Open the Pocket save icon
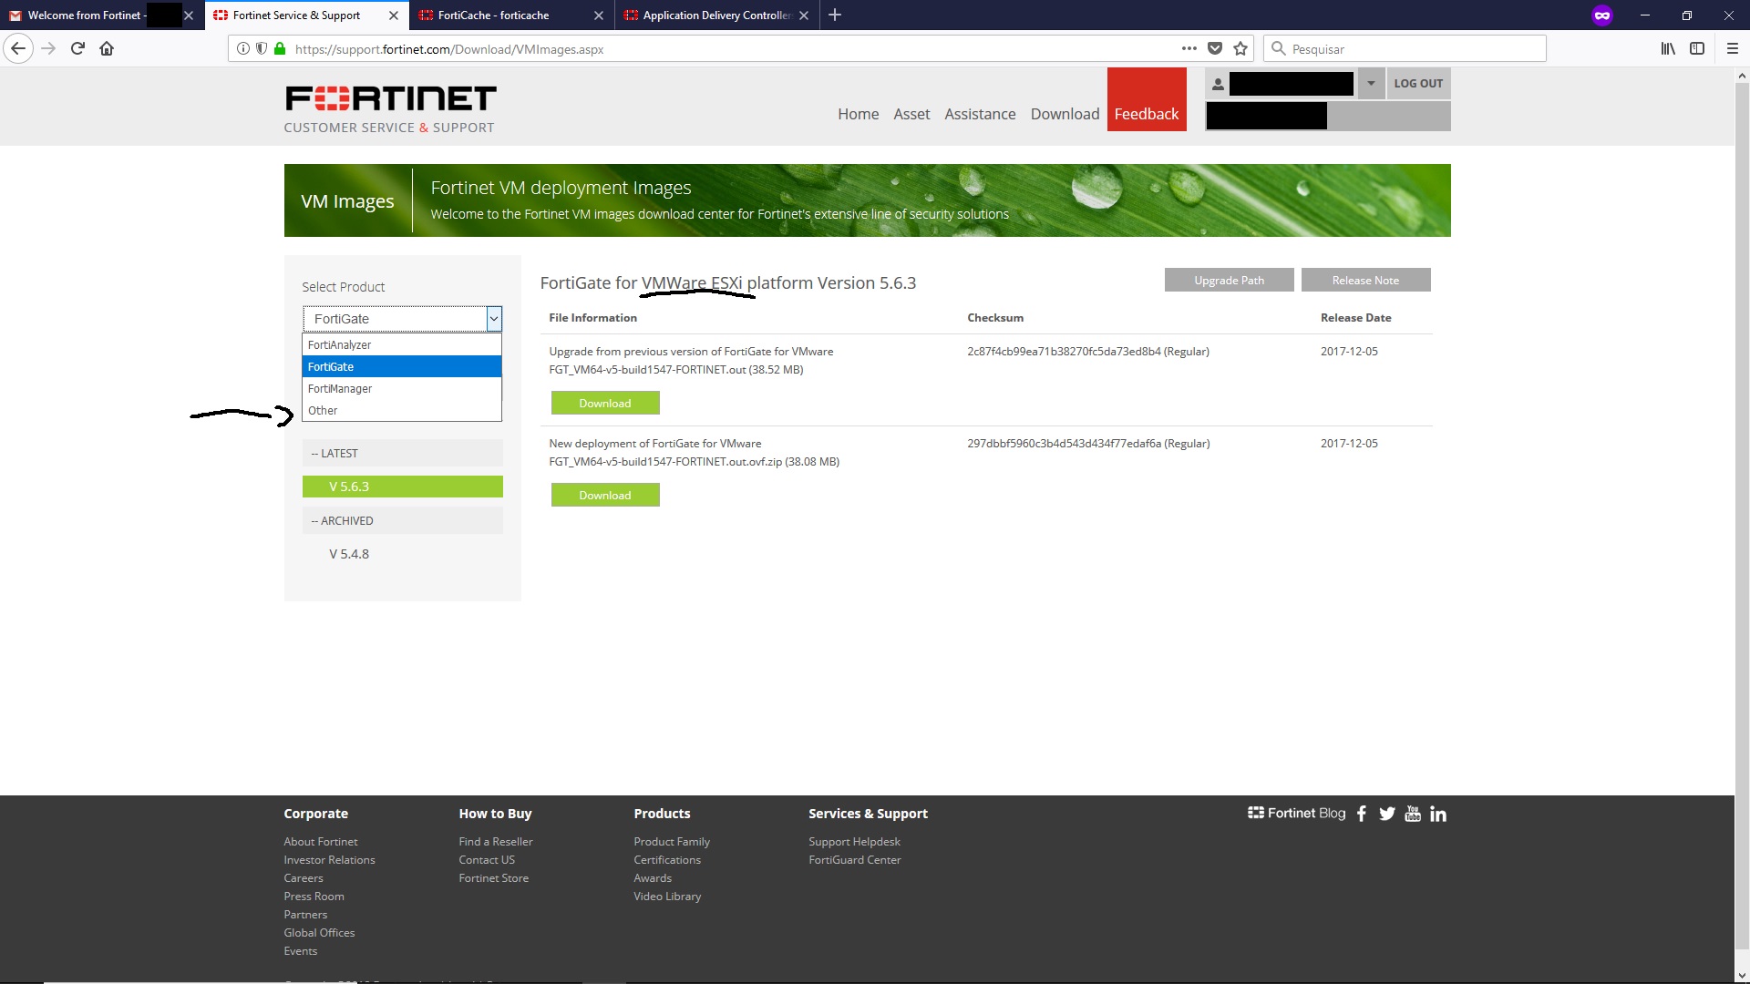This screenshot has height=984, width=1750. point(1215,49)
